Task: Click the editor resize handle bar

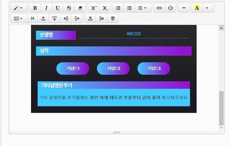Action: [x=117, y=132]
